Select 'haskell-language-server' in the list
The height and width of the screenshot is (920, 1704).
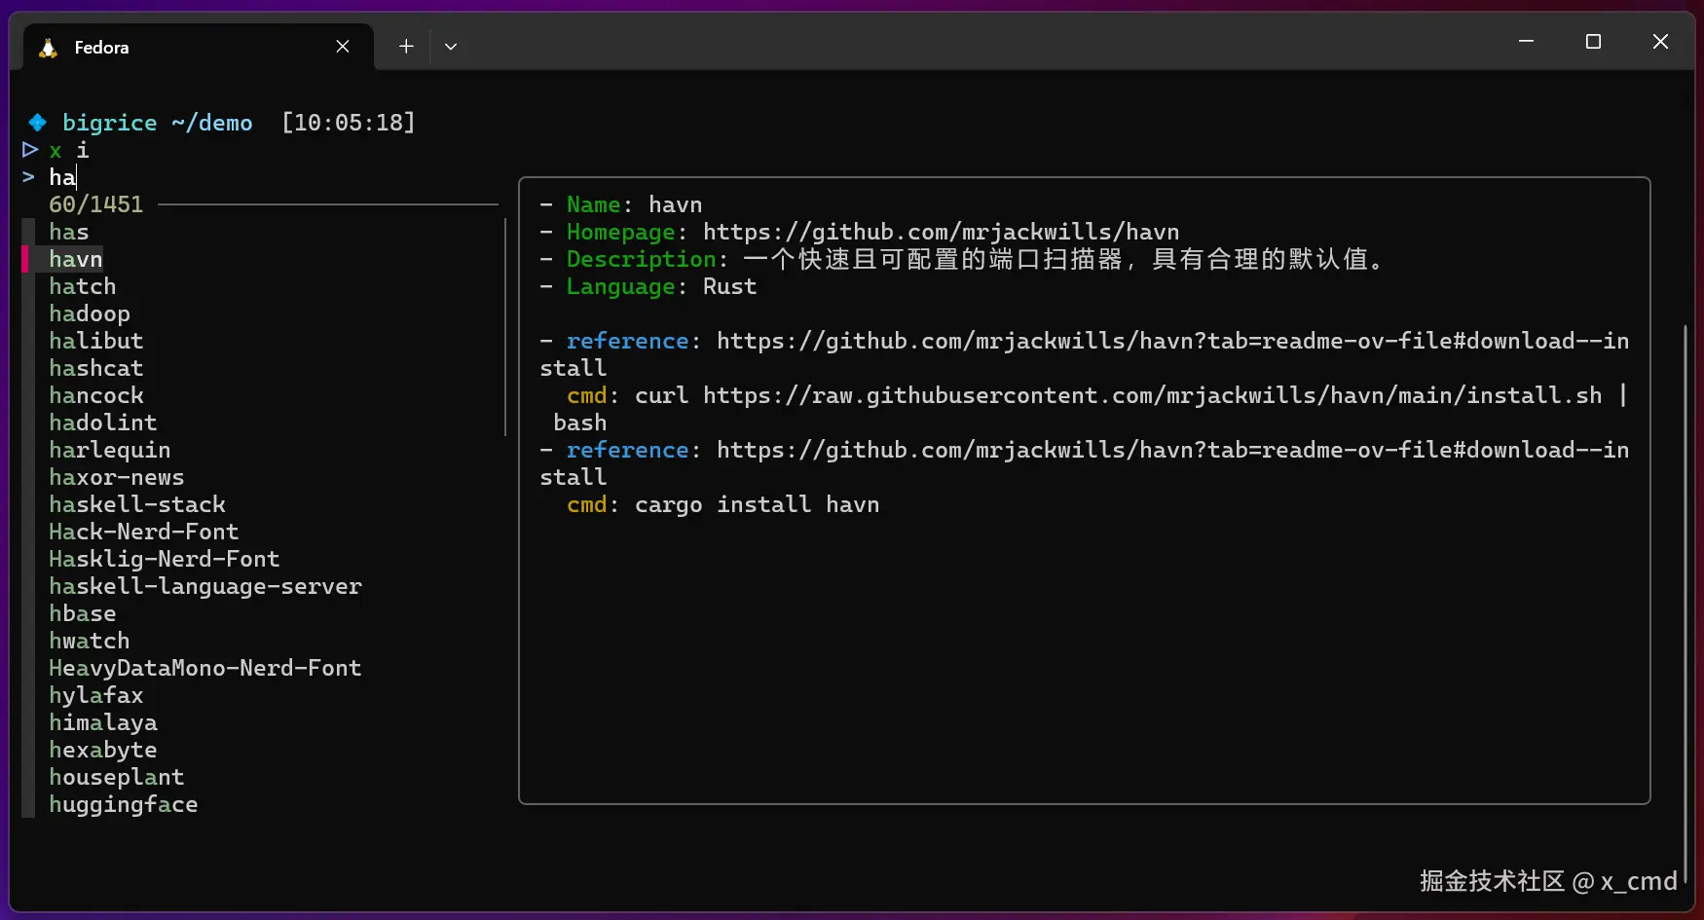pyautogui.click(x=205, y=586)
